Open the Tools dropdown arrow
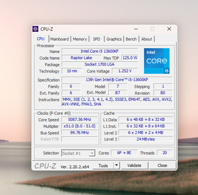Screen dimensions: 198x195 coord(116,165)
